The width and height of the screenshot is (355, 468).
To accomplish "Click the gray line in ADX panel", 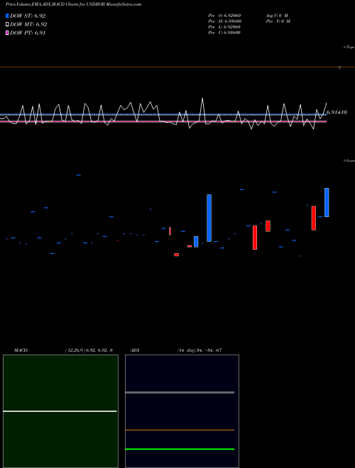I will click(180, 393).
